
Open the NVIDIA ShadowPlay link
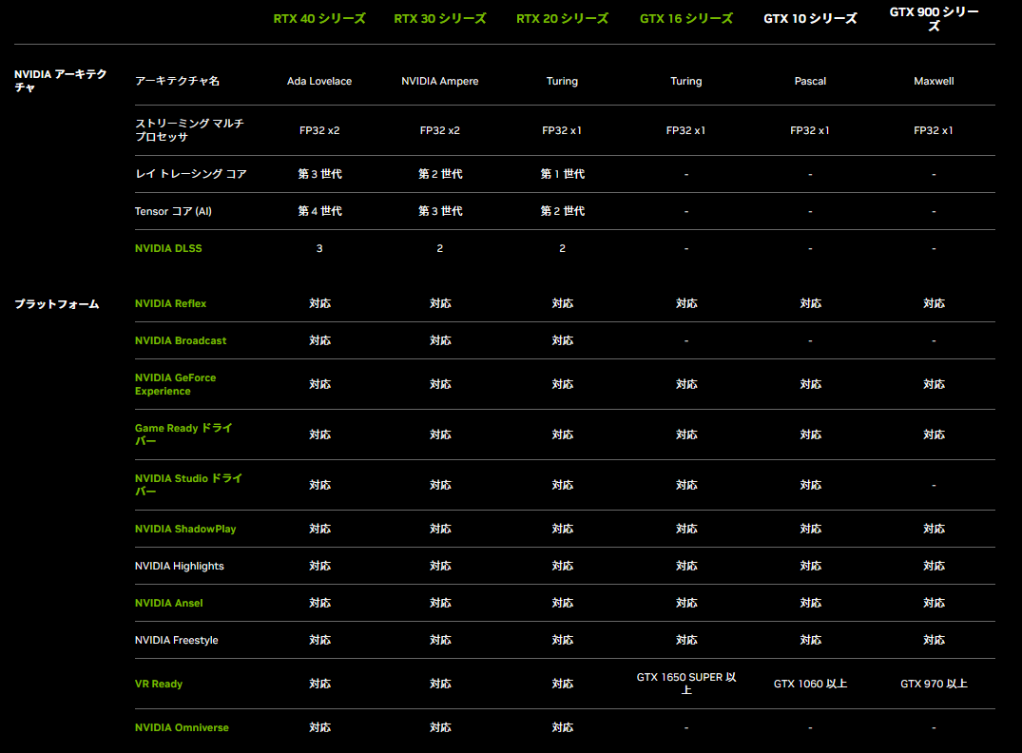point(185,530)
